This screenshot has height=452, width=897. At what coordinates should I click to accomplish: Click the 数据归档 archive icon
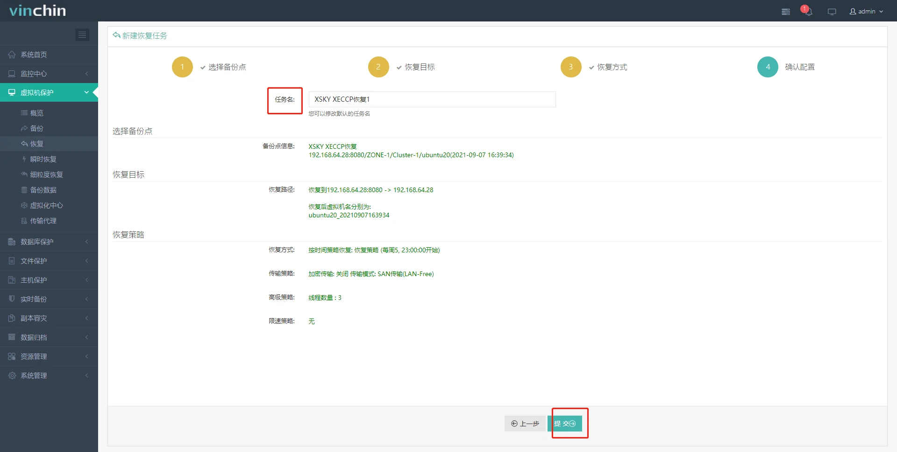tap(12, 337)
